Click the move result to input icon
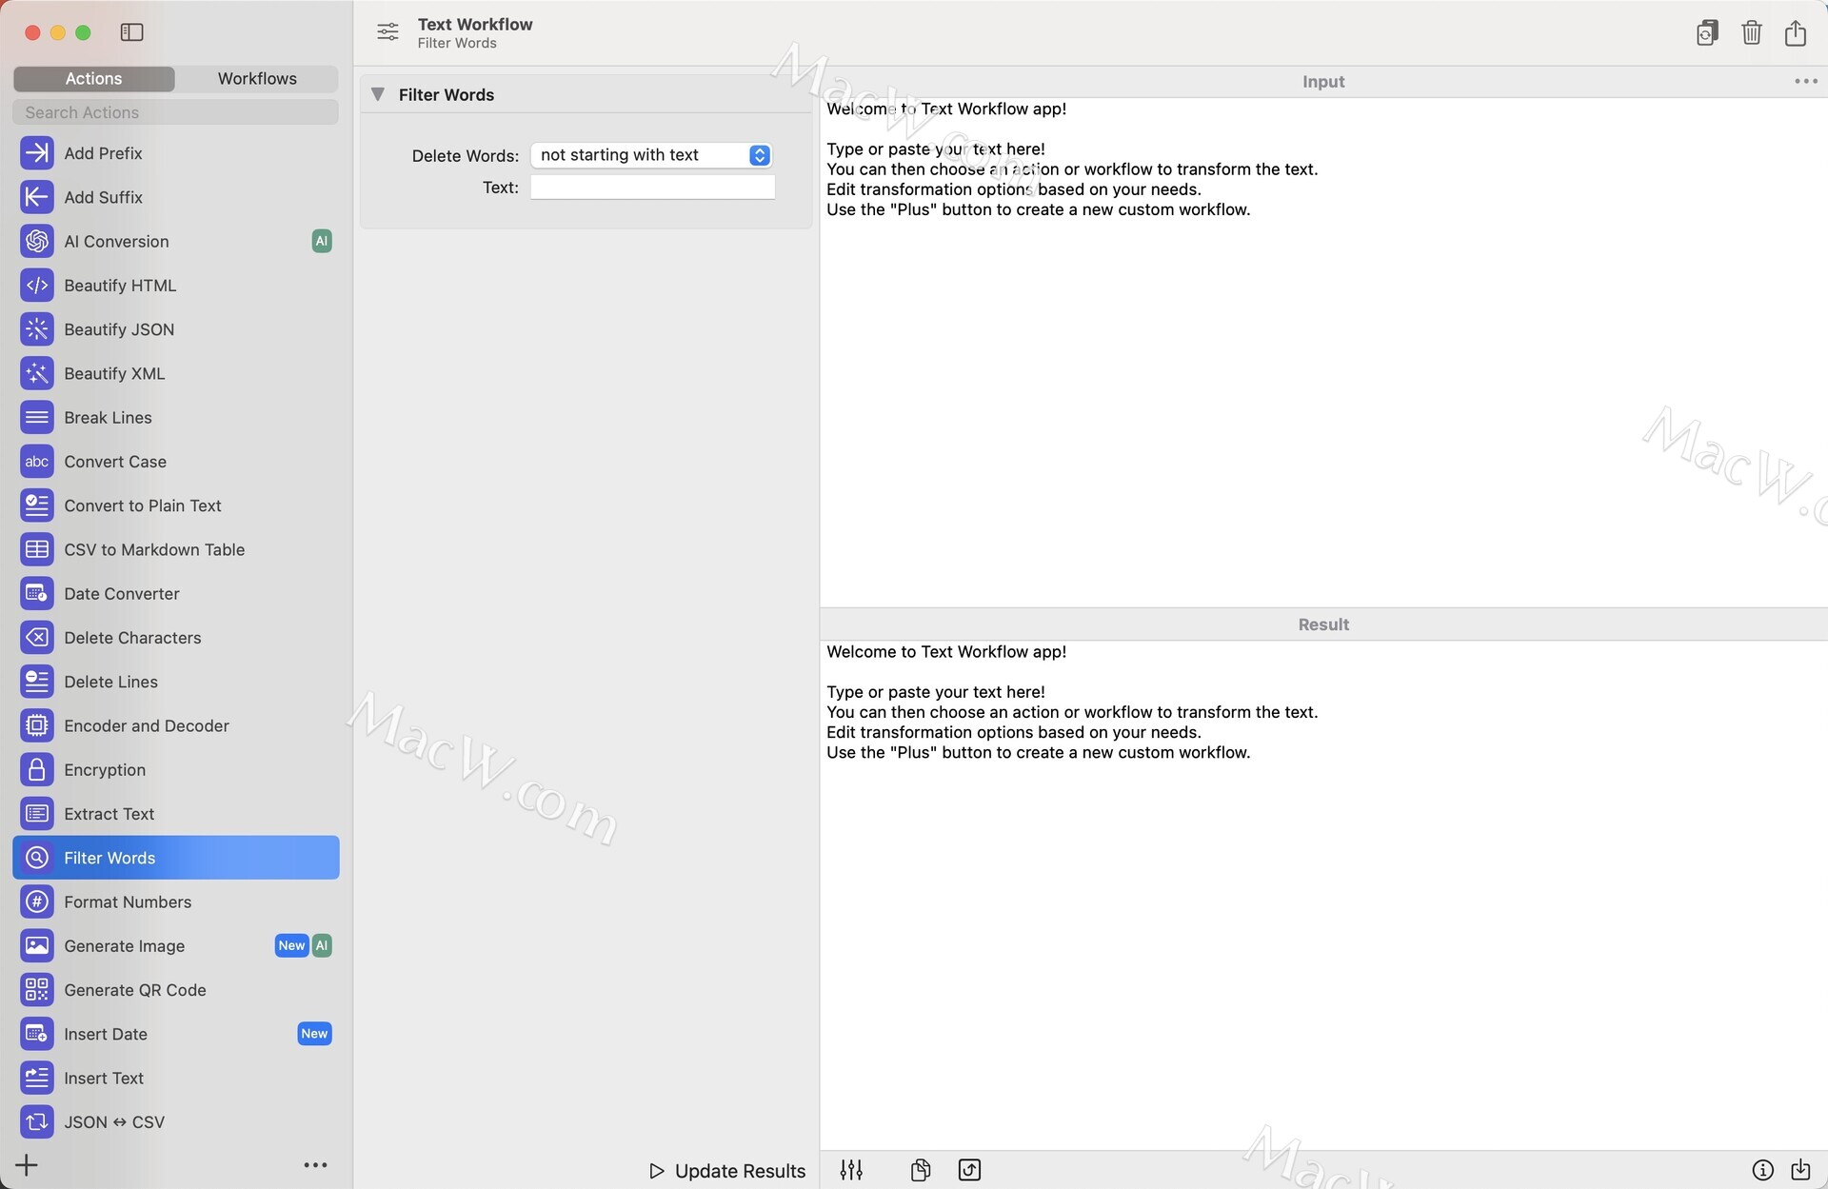 point(969,1170)
